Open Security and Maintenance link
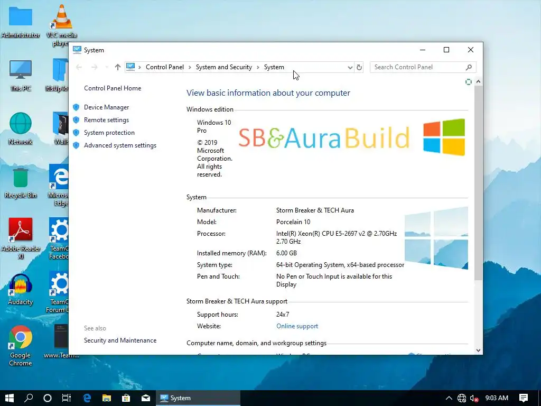The image size is (541, 406). click(120, 340)
